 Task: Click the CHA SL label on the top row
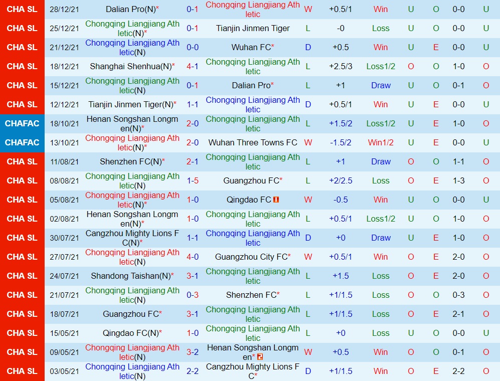click(x=22, y=9)
